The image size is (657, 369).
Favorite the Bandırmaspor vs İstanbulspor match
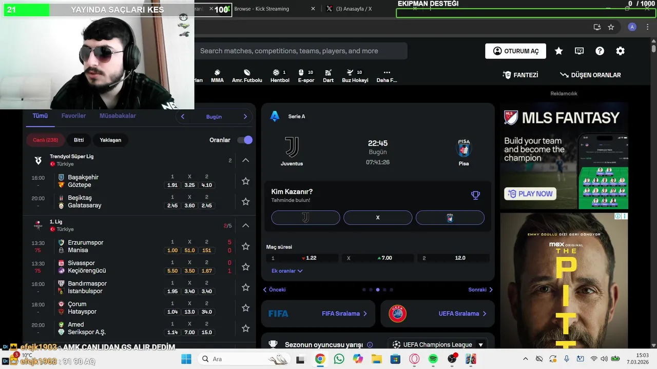pos(245,288)
